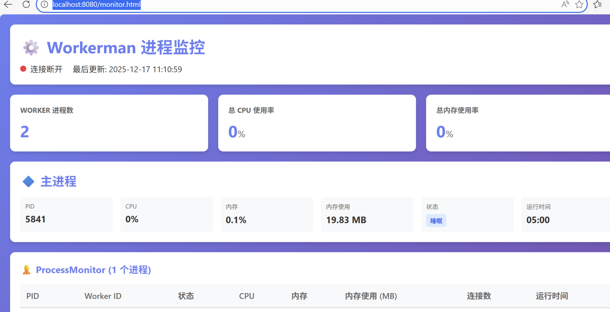Open the favorites list icon
The image size is (610, 312).
tap(597, 4)
